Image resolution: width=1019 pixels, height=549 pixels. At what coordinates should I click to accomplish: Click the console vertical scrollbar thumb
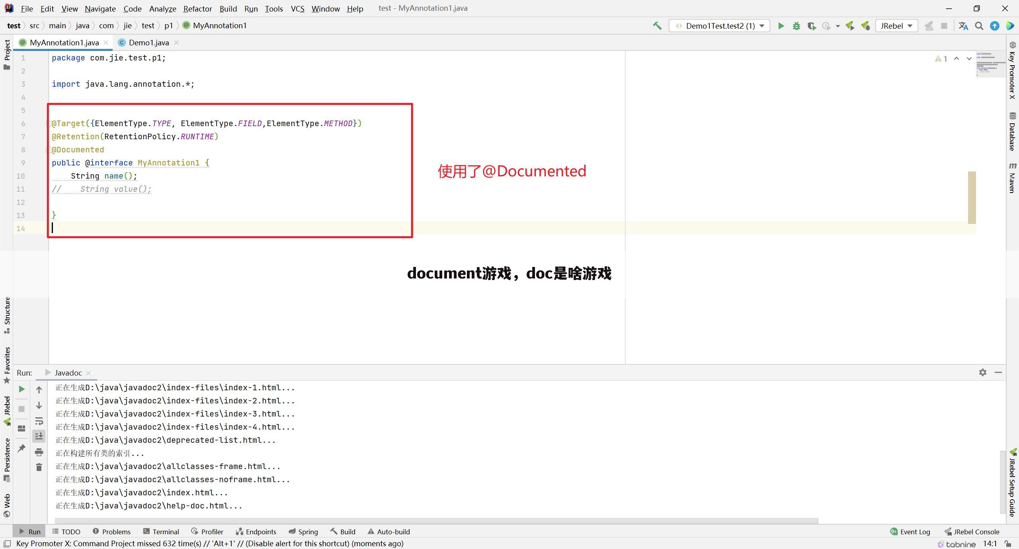point(1003,482)
